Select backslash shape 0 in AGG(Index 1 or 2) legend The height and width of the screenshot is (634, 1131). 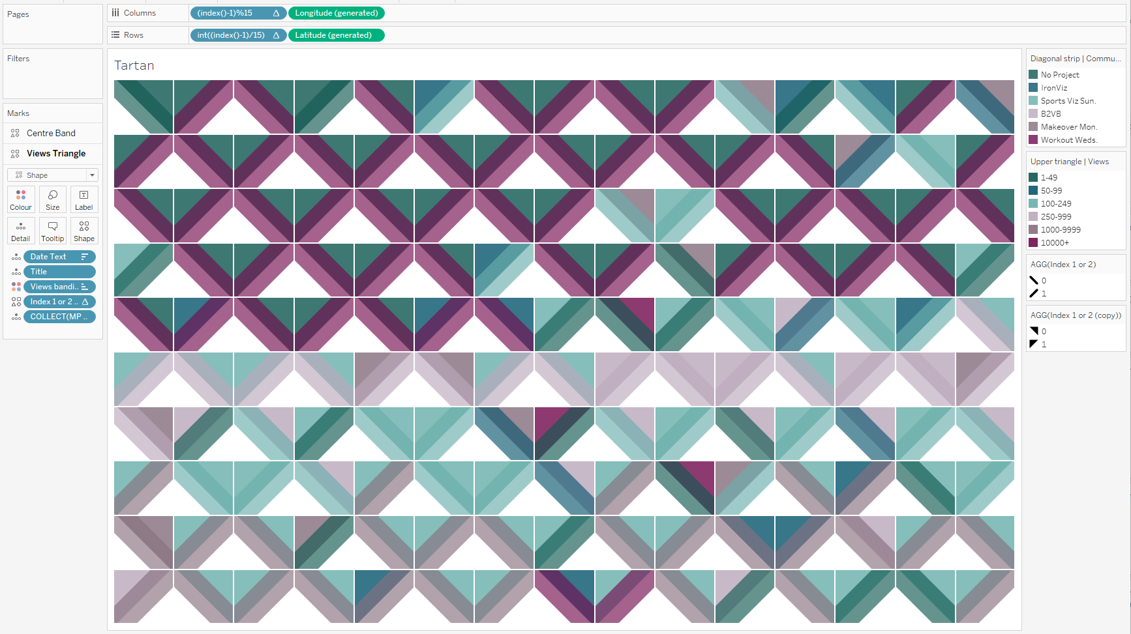[1034, 280]
